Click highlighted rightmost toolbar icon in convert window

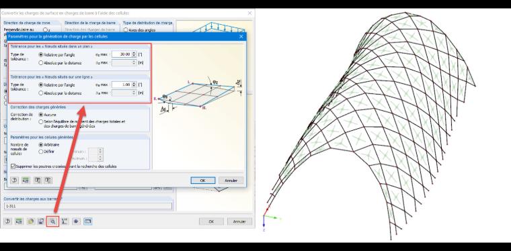(x=87, y=221)
